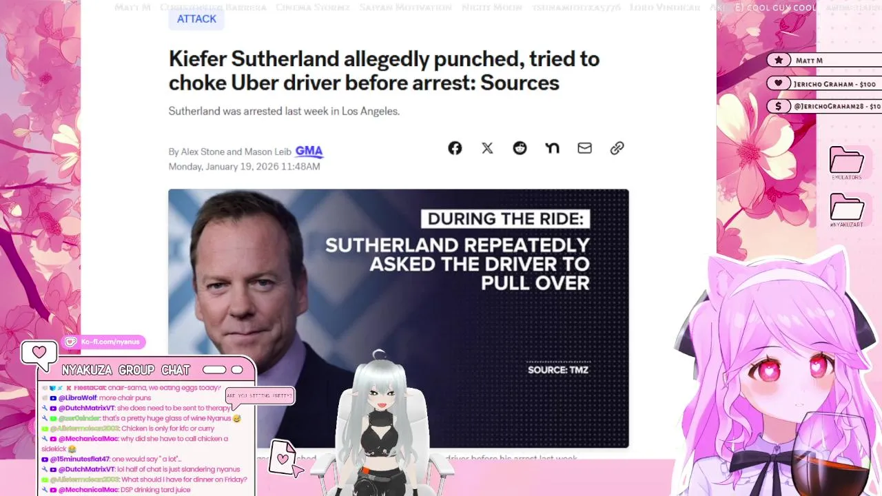Image resolution: width=882 pixels, height=496 pixels.
Task: Share the article on Facebook
Action: tap(455, 148)
